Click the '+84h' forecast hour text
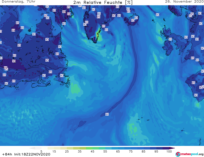The width and height of the screenshot is (204, 157). pyautogui.click(x=7, y=154)
